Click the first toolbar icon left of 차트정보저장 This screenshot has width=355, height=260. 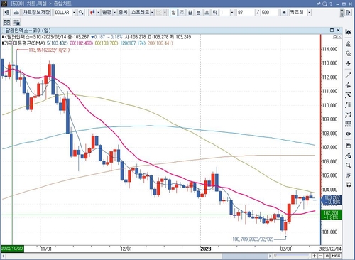click(x=7, y=13)
